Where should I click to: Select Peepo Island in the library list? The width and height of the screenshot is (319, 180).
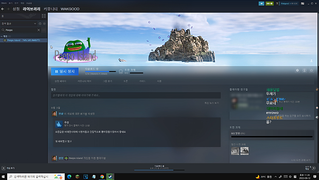[x=24, y=40]
